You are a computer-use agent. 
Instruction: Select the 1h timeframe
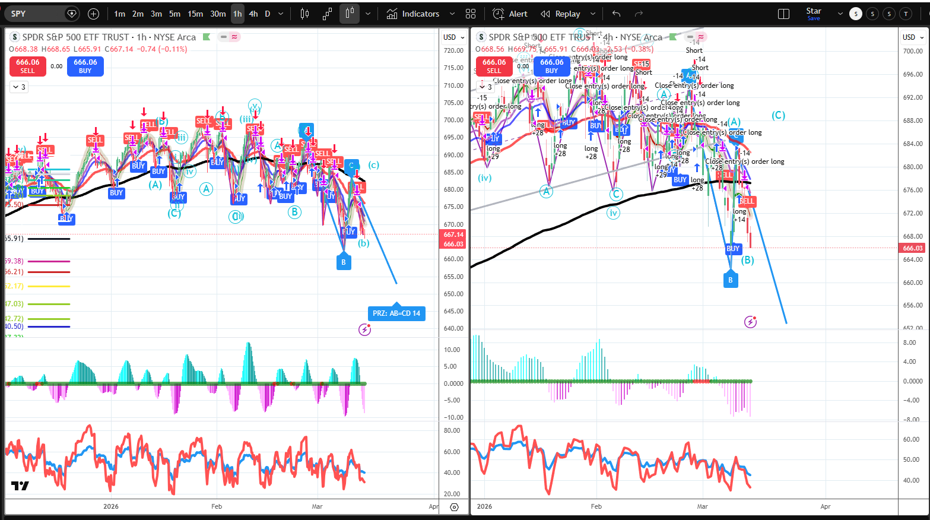(x=237, y=14)
